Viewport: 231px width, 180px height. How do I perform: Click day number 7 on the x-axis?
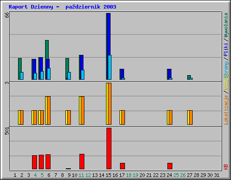55,175
